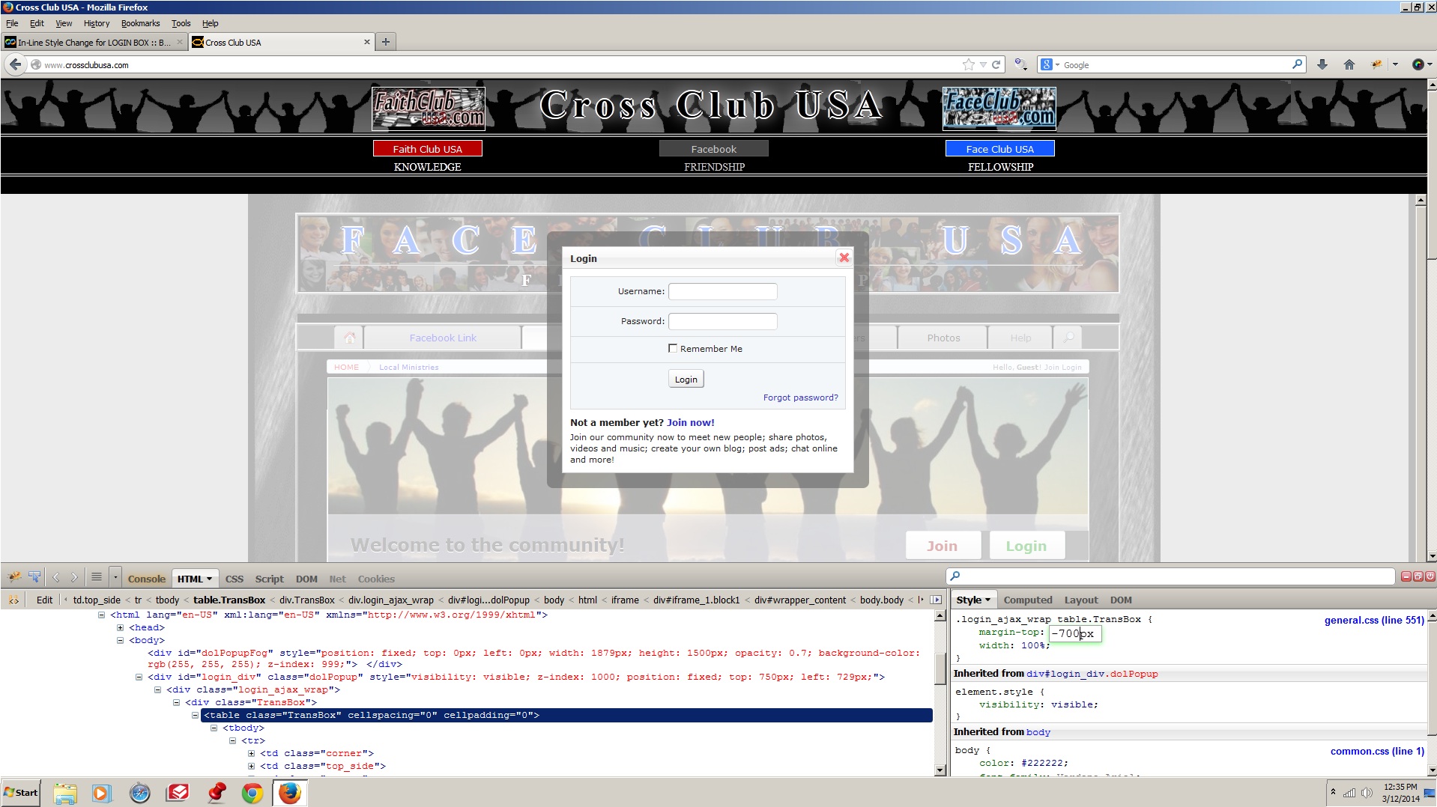Screen dimensions: 1437x807
Task: Go to the Firefox home page
Action: click(1349, 64)
